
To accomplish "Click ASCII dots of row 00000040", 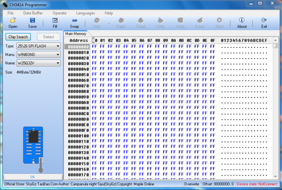I will pos(244,70).
